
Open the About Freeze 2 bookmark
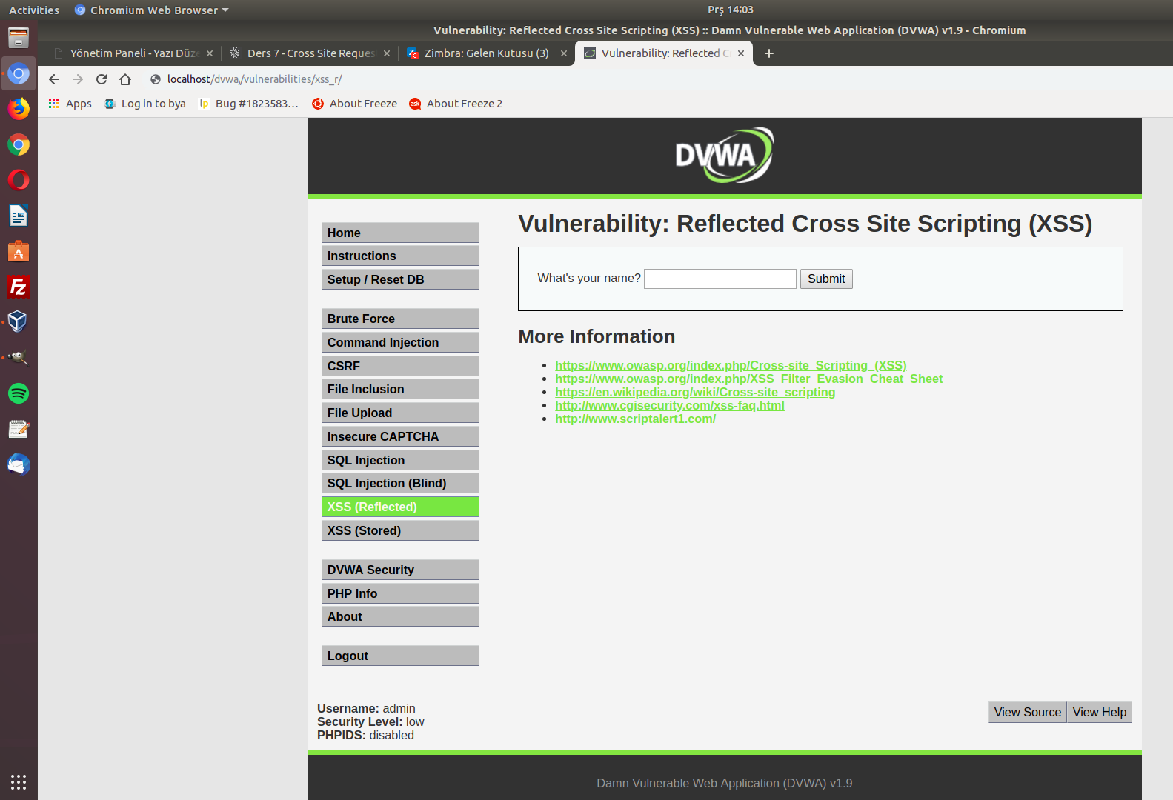coord(456,104)
